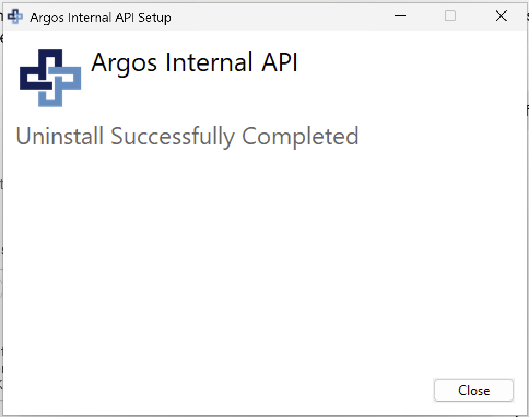Minimize the Argos Internal API Setup window
The height and width of the screenshot is (417, 529).
point(401,16)
